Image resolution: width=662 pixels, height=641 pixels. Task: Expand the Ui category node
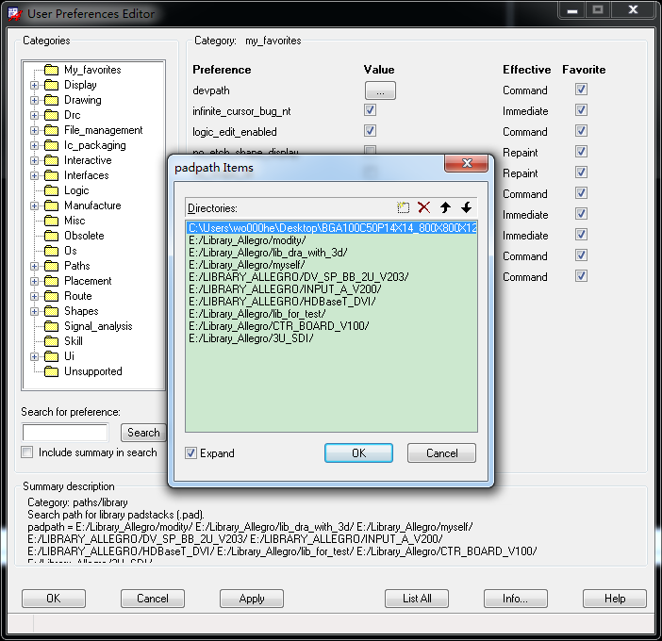(x=35, y=356)
